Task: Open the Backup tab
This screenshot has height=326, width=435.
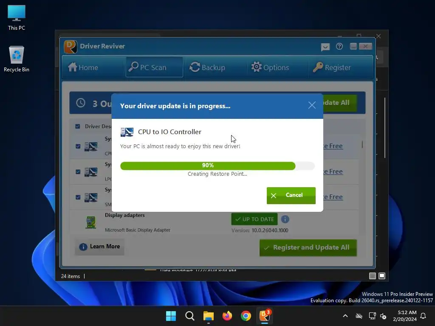Action: click(207, 67)
